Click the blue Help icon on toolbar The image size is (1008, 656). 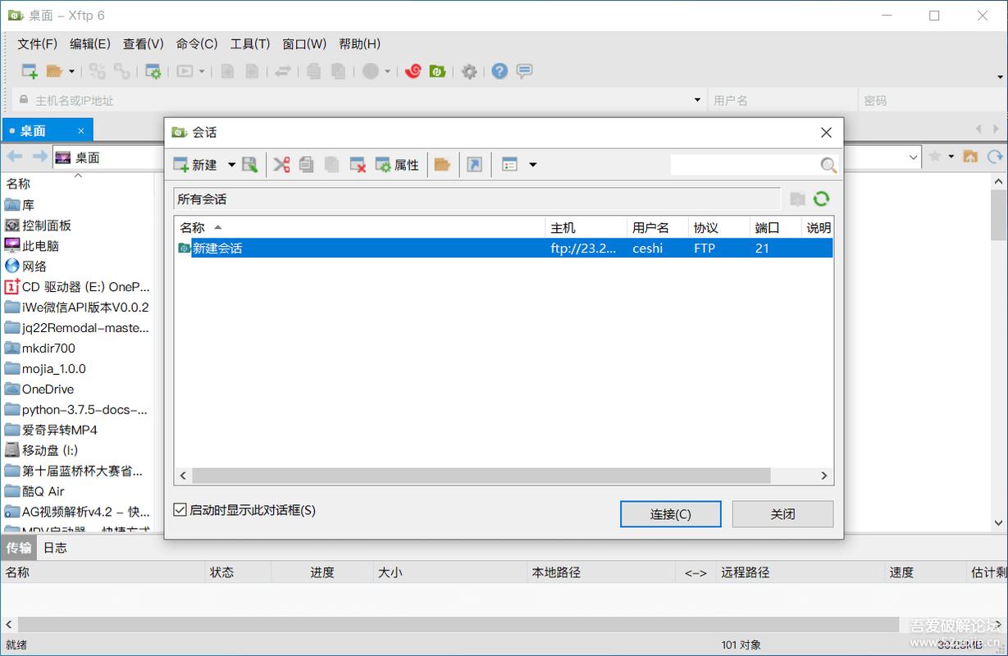click(x=499, y=71)
